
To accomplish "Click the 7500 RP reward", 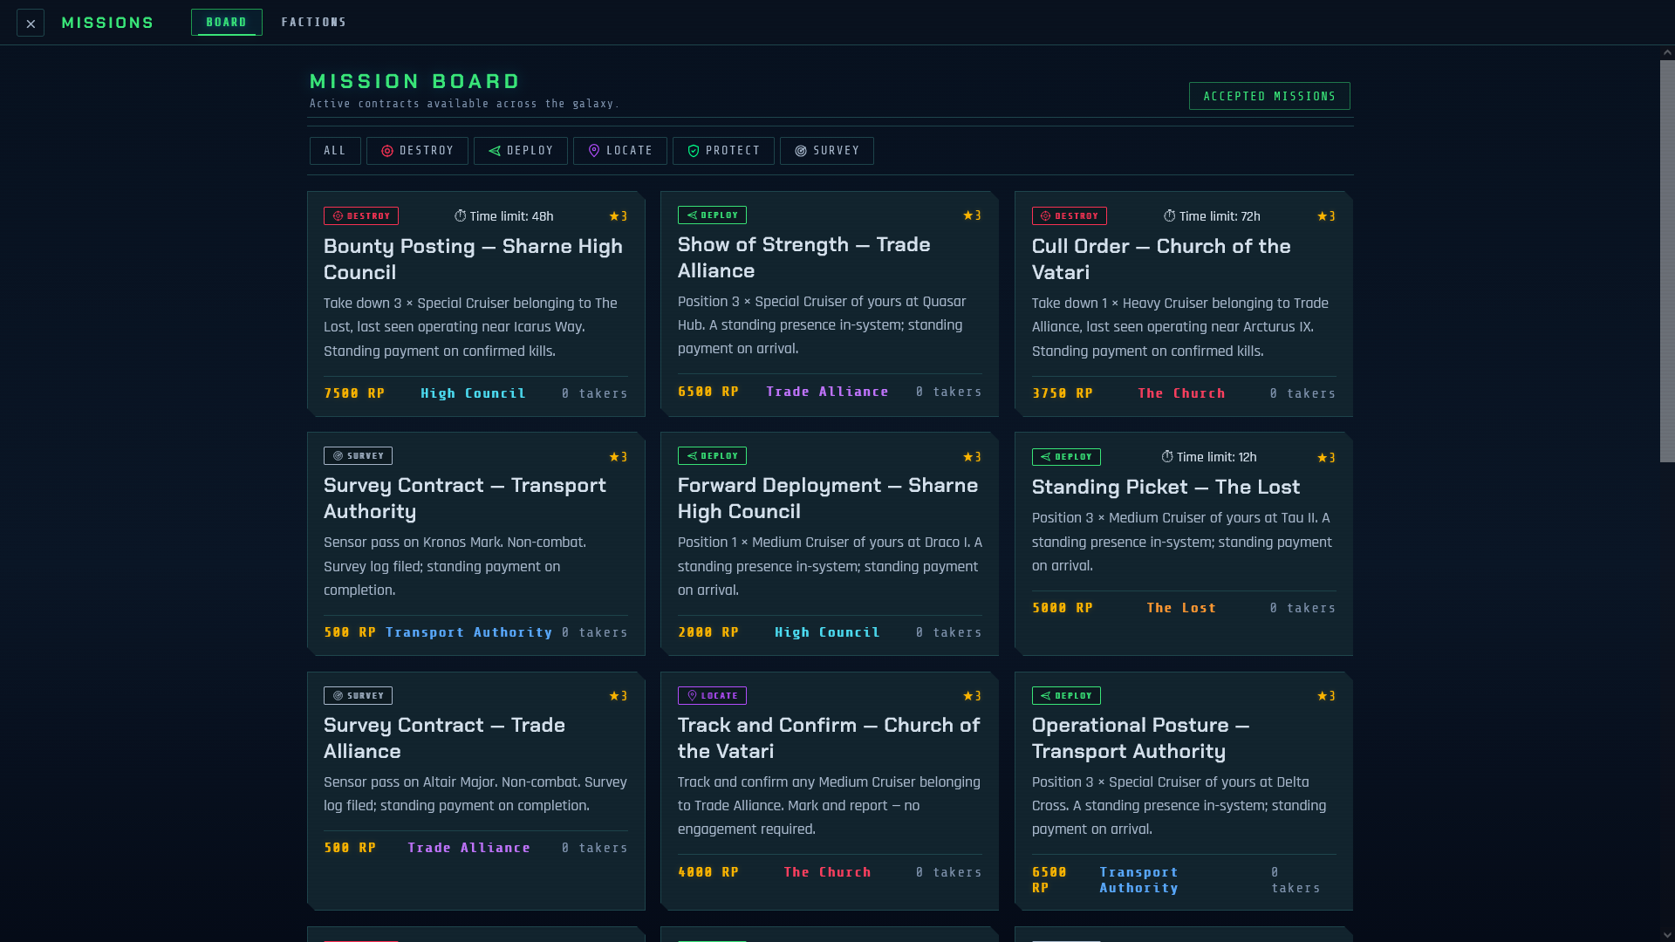I will click(x=354, y=393).
